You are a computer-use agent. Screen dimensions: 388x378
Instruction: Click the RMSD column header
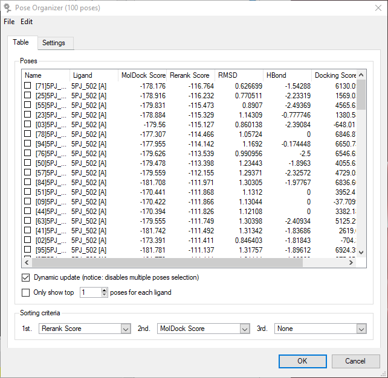[239, 75]
